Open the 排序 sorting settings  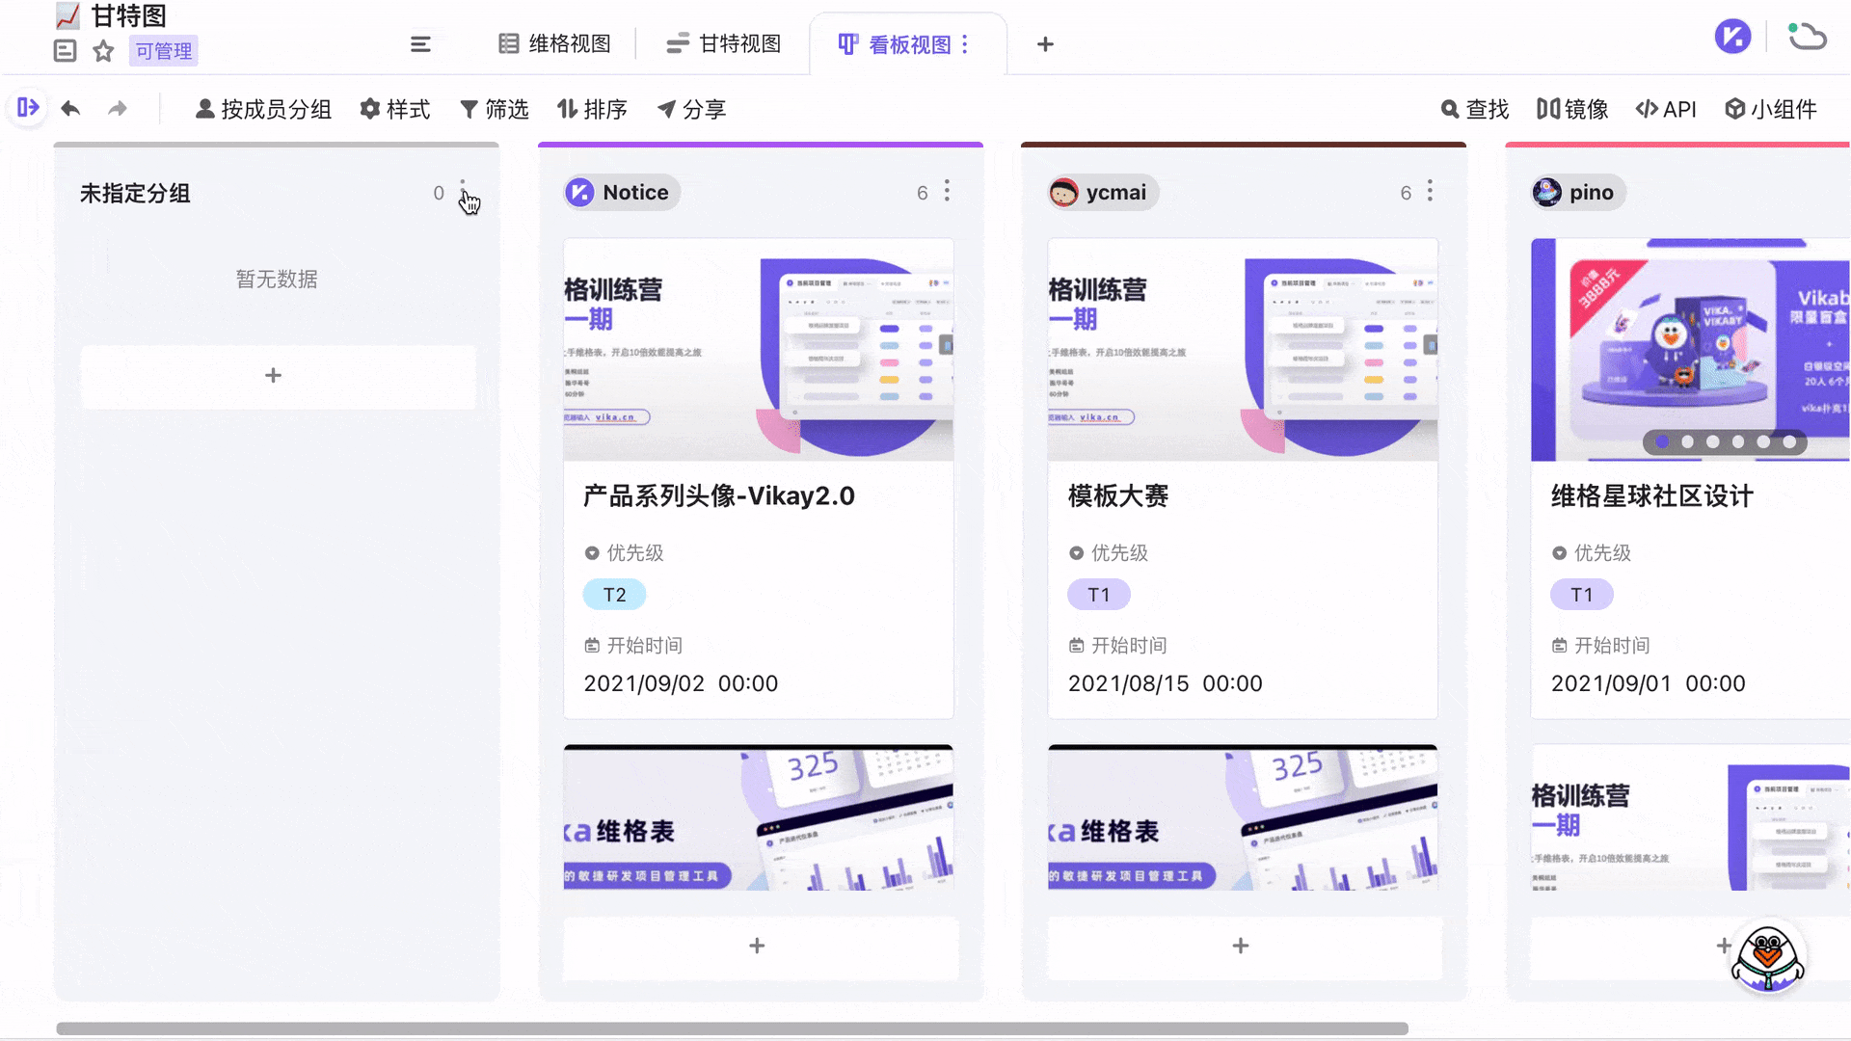(x=592, y=109)
